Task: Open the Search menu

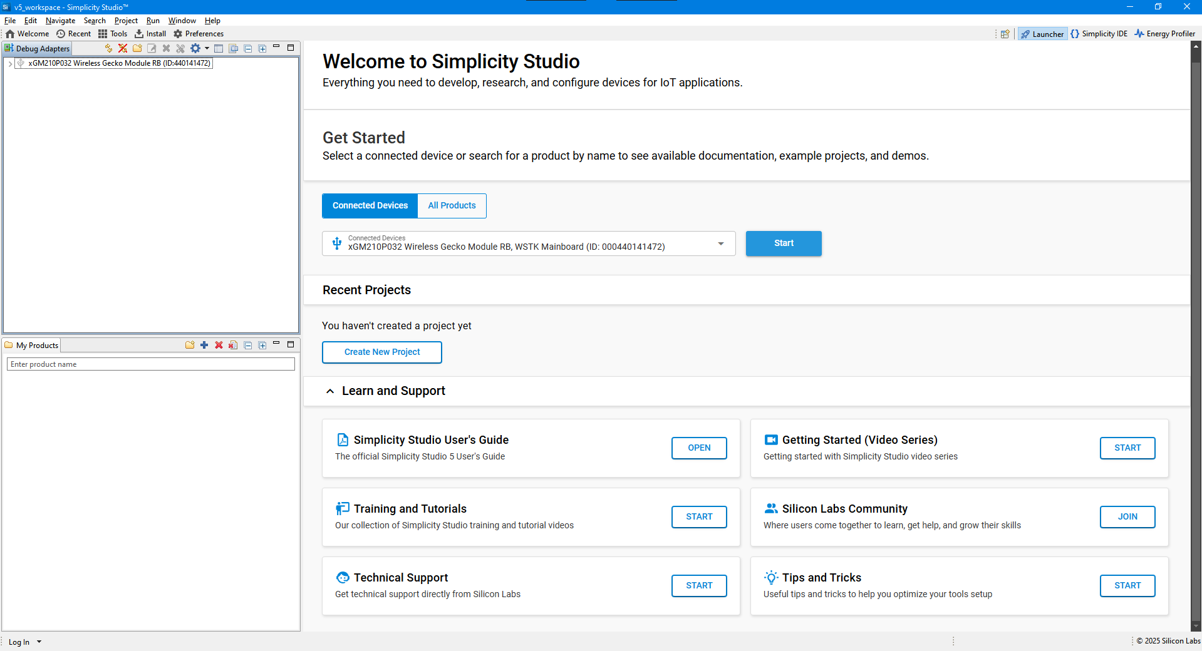Action: click(95, 21)
